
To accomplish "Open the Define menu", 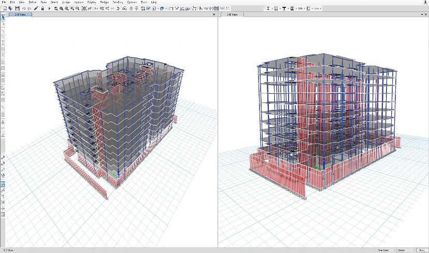I will [x=33, y=3].
